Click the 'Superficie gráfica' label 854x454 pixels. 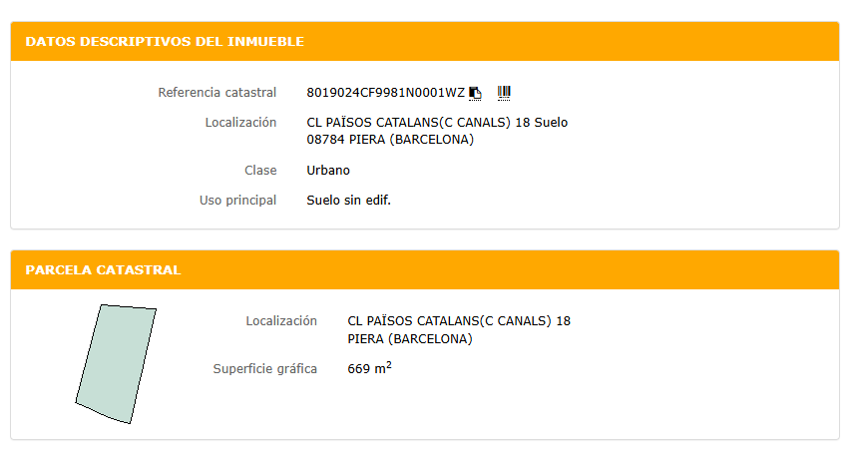265,369
